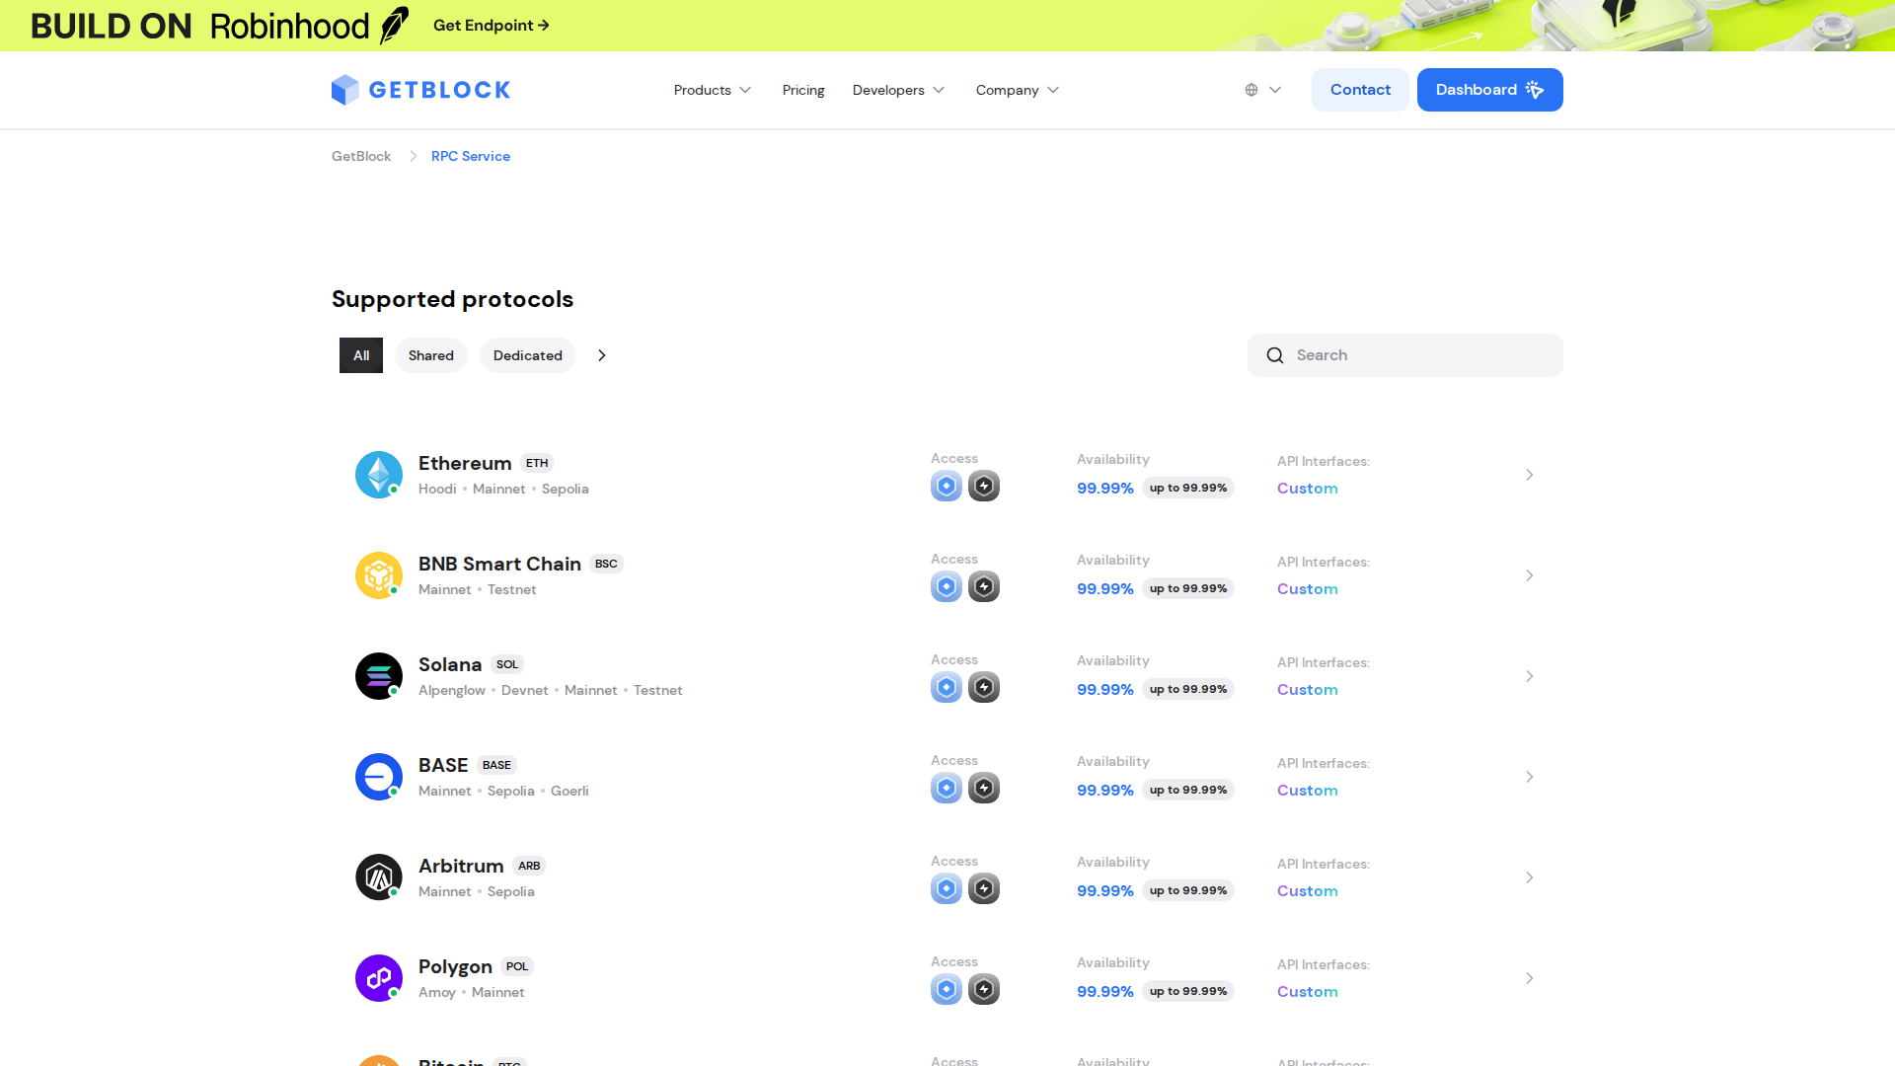
Task: Open the Pricing page
Action: click(803, 90)
